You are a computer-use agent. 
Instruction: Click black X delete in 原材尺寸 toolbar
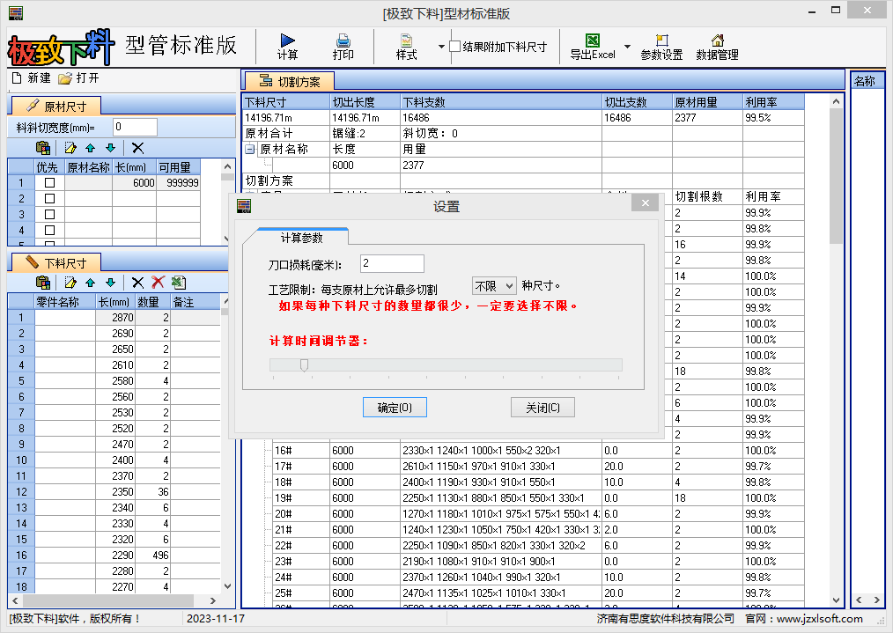click(x=137, y=148)
